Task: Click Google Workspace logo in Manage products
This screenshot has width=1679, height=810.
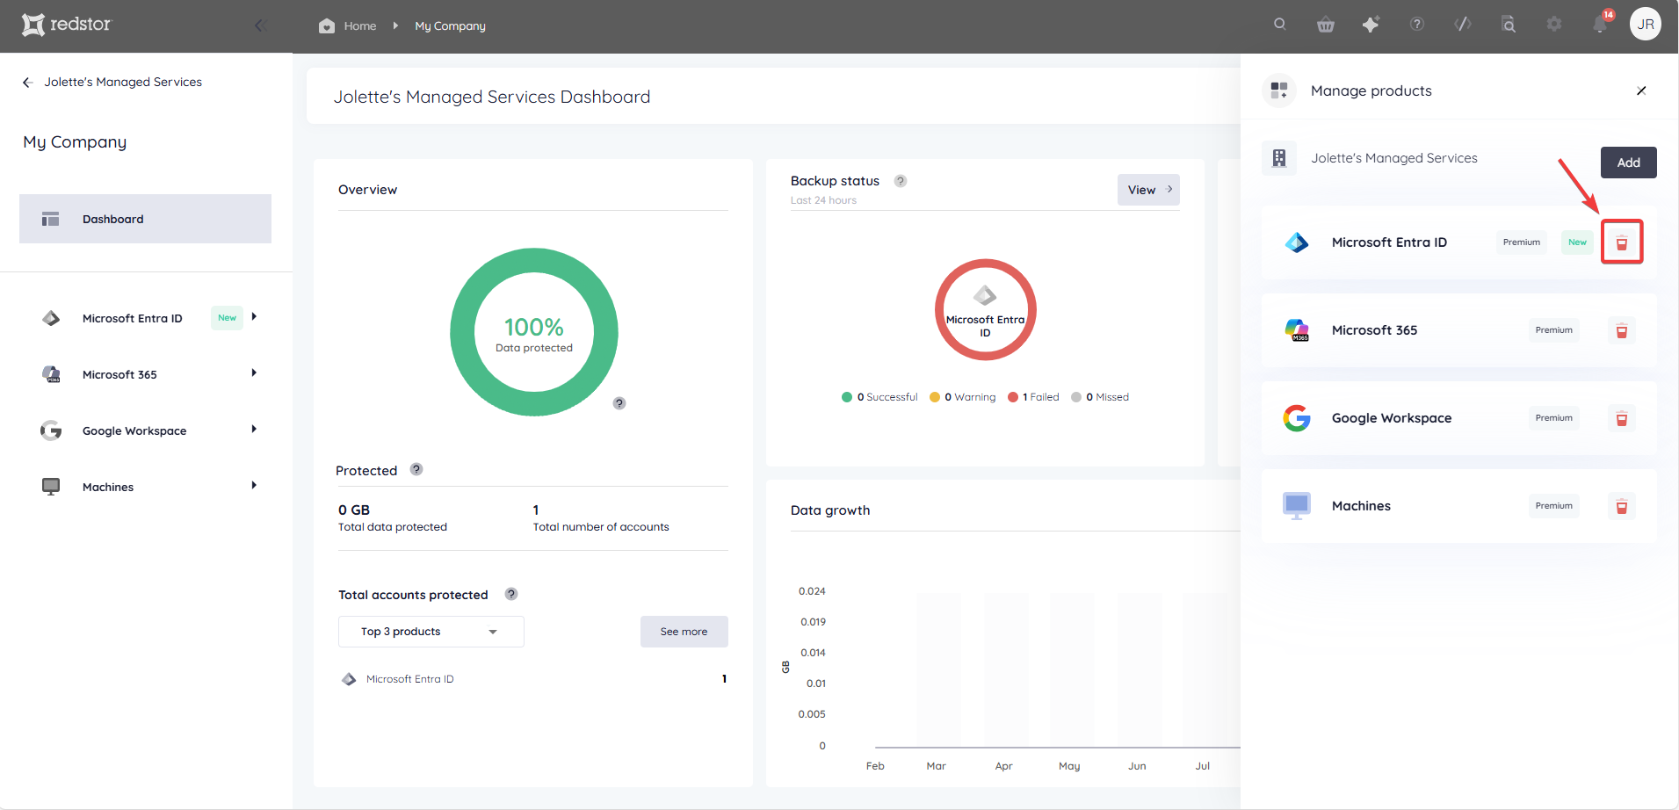Action: point(1297,418)
